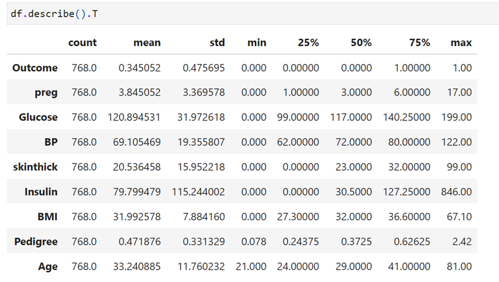The width and height of the screenshot is (499, 282).
Task: Click the Age row label
Action: click(49, 266)
